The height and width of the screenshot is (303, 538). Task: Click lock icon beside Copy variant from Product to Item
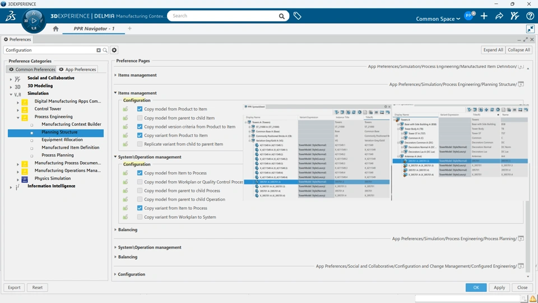pos(126,135)
